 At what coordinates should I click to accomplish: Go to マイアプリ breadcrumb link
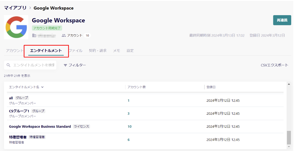[x=15, y=8]
